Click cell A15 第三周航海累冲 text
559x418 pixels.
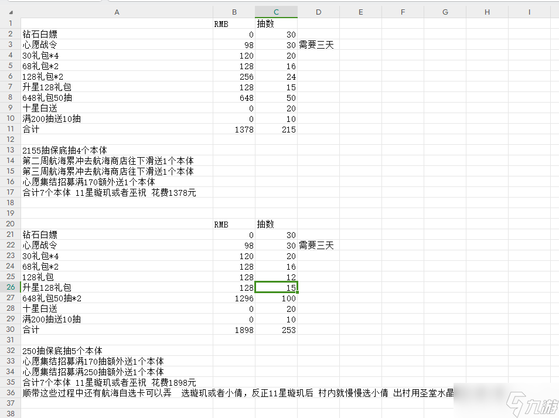pyautogui.click(x=117, y=171)
